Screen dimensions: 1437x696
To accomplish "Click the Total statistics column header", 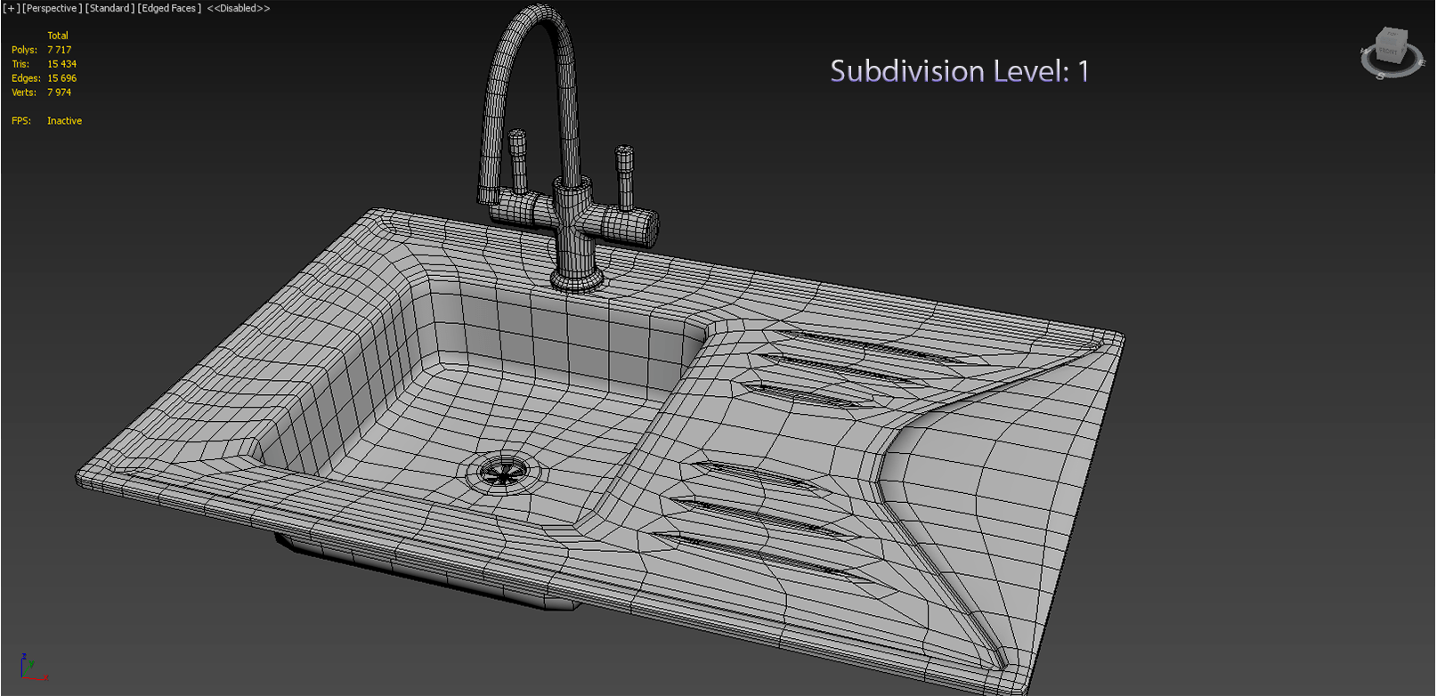I will click(x=58, y=36).
